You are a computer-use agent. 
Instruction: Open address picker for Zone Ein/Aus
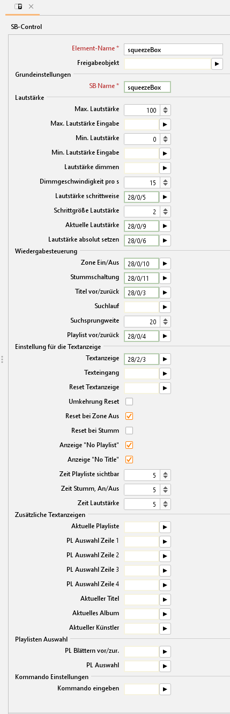[x=165, y=264]
